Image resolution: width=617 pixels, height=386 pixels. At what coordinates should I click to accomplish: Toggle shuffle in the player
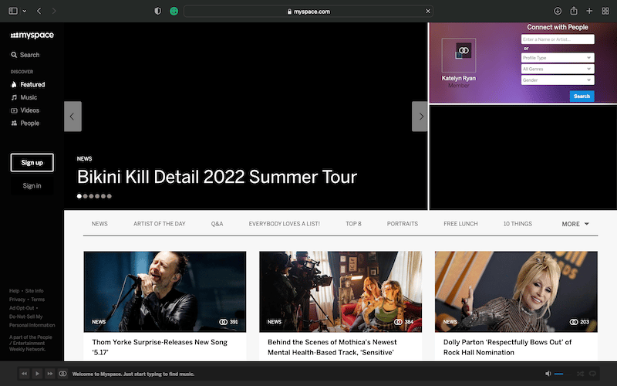coord(581,374)
